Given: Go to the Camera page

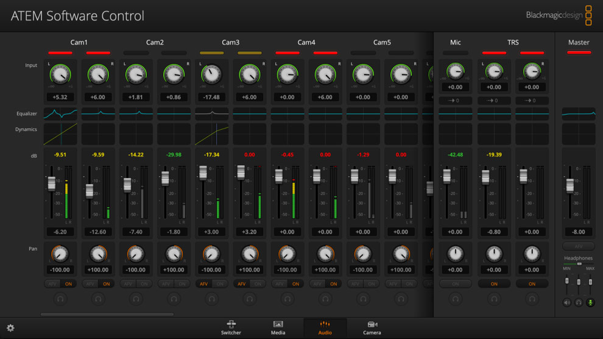Looking at the screenshot, I should pos(372,328).
